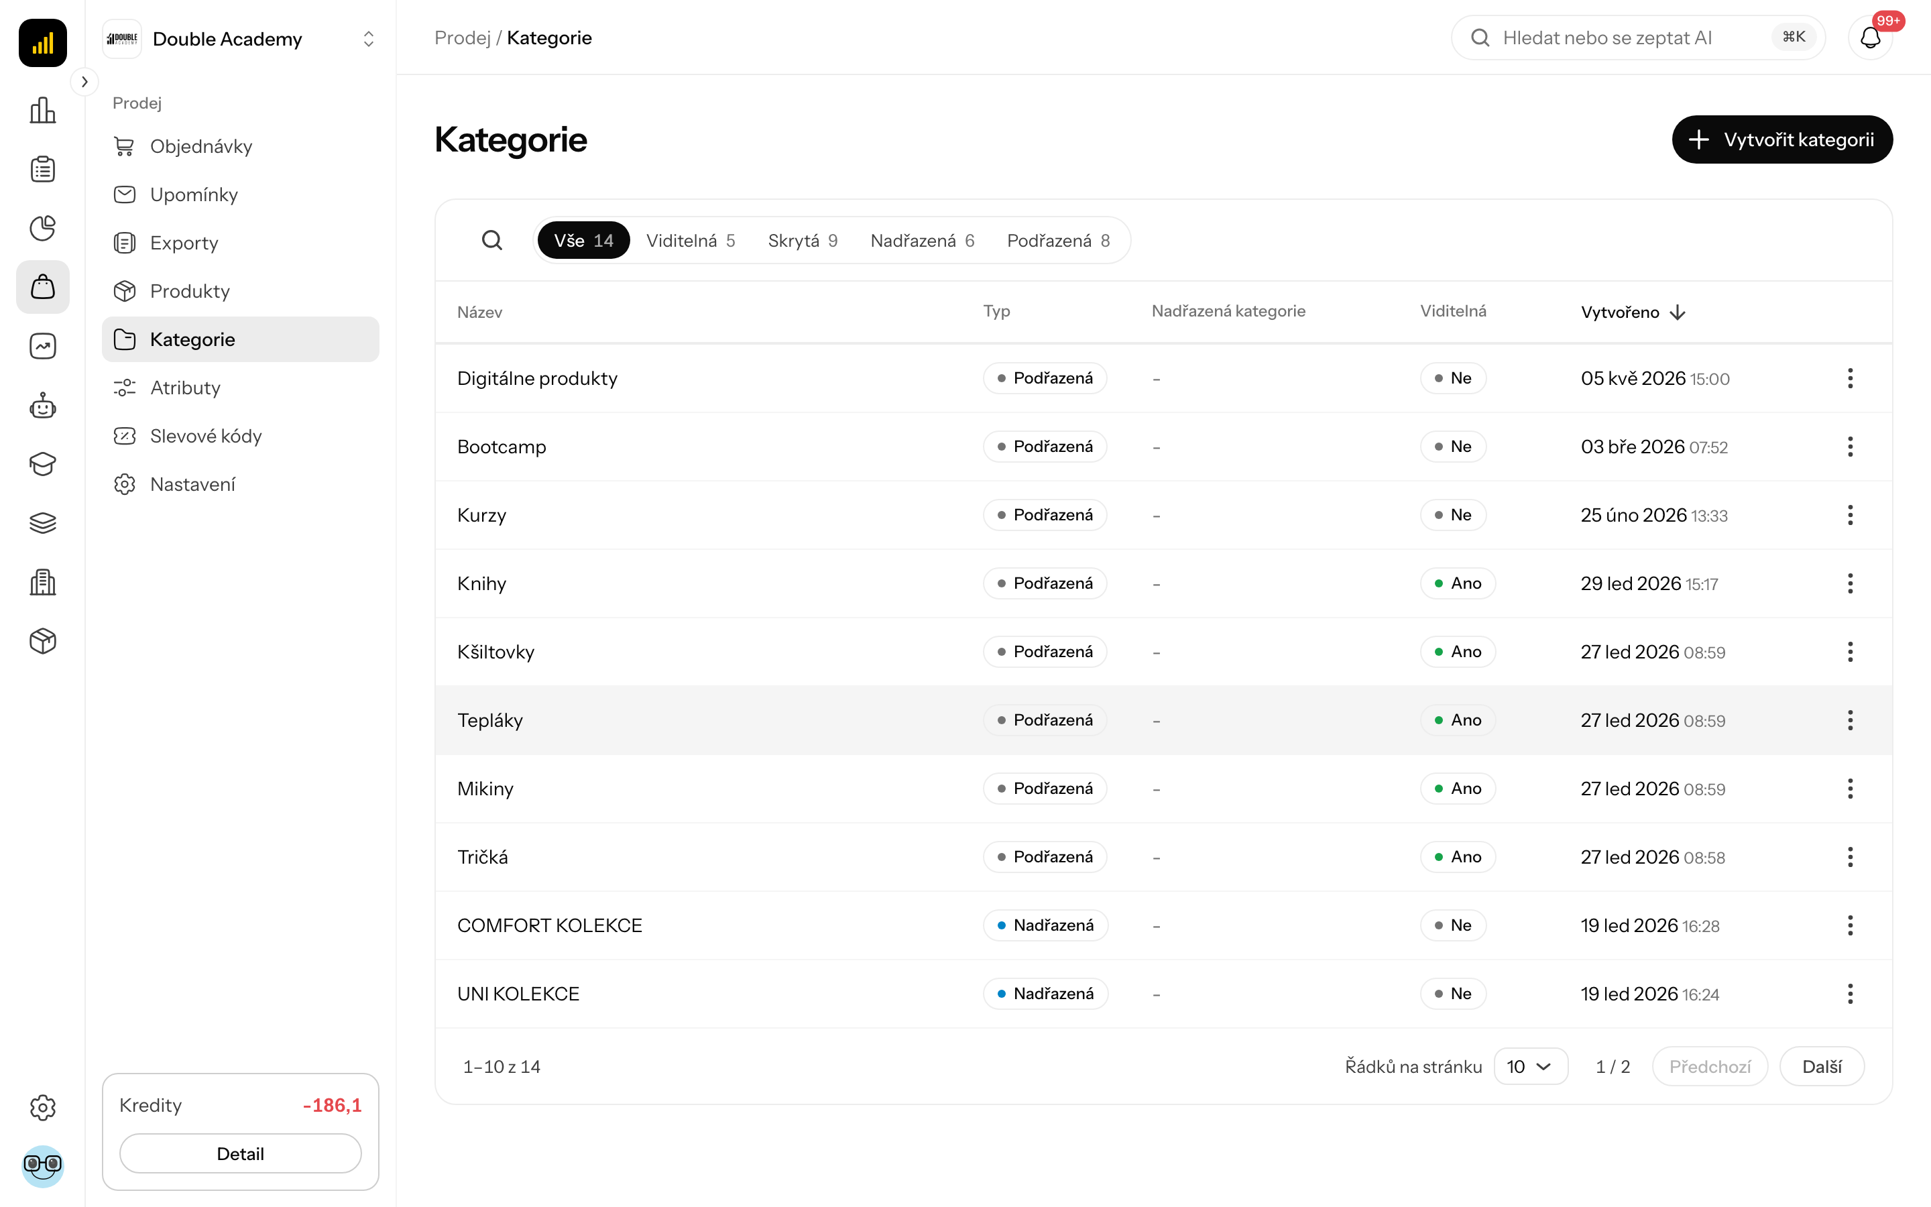Open the robot AI assistant icon
Image resolution: width=1931 pixels, height=1207 pixels.
point(42,406)
